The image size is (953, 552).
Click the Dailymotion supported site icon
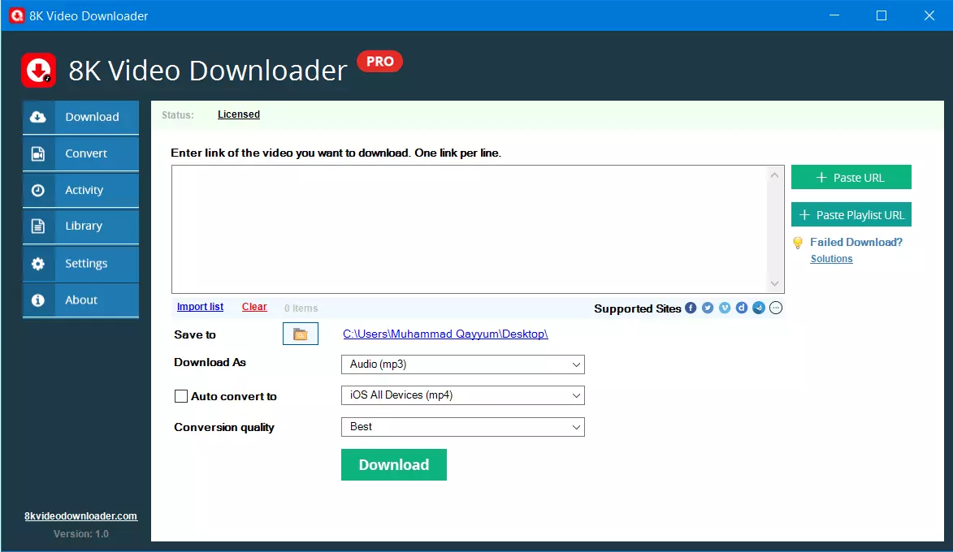tap(742, 308)
